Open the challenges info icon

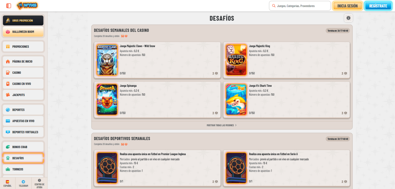point(348,18)
